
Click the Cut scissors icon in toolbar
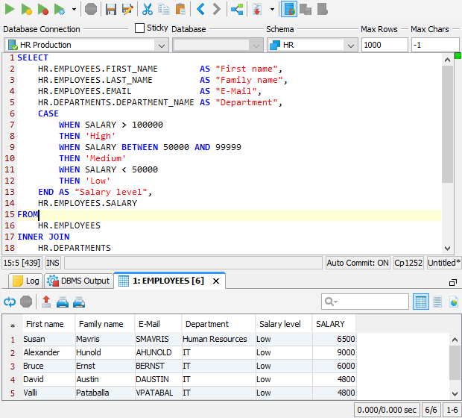pos(147,10)
